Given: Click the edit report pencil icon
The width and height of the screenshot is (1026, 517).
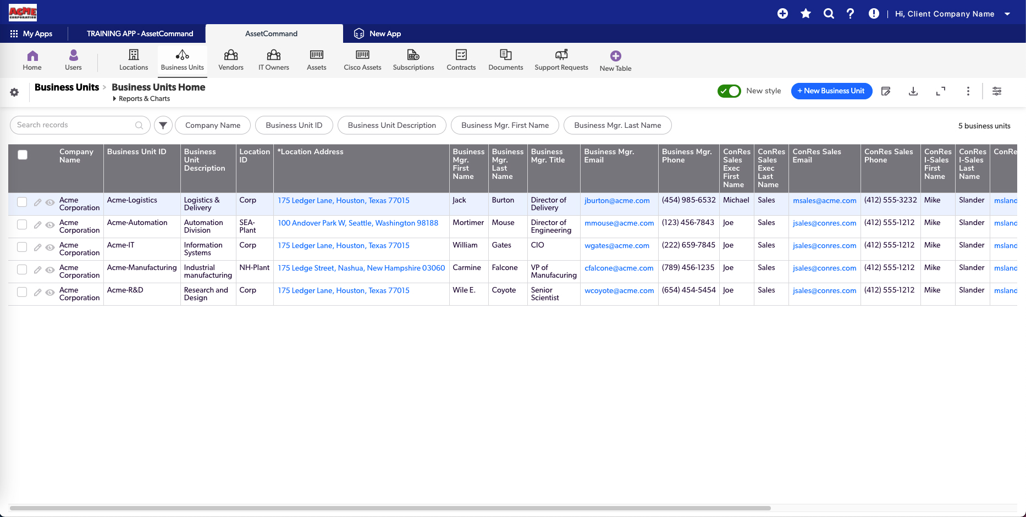Looking at the screenshot, I should (x=886, y=91).
